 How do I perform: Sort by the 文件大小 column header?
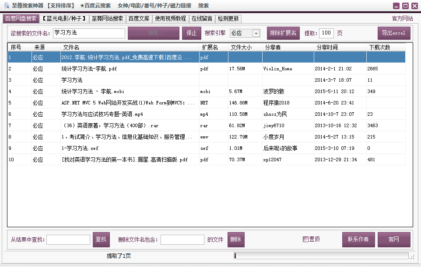245,47
